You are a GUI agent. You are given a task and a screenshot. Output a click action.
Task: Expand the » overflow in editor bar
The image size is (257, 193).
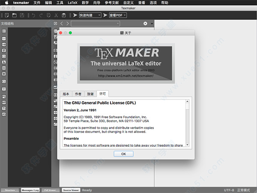(152, 24)
